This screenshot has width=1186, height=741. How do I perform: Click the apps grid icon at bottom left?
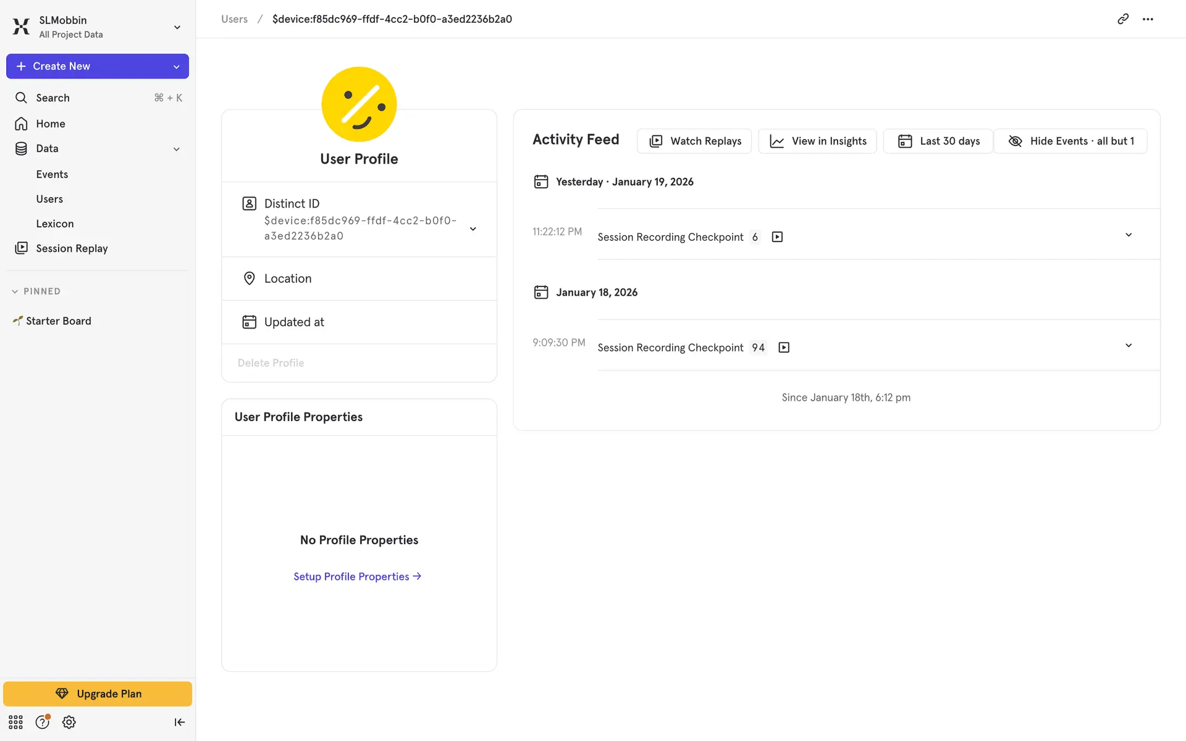click(x=15, y=722)
